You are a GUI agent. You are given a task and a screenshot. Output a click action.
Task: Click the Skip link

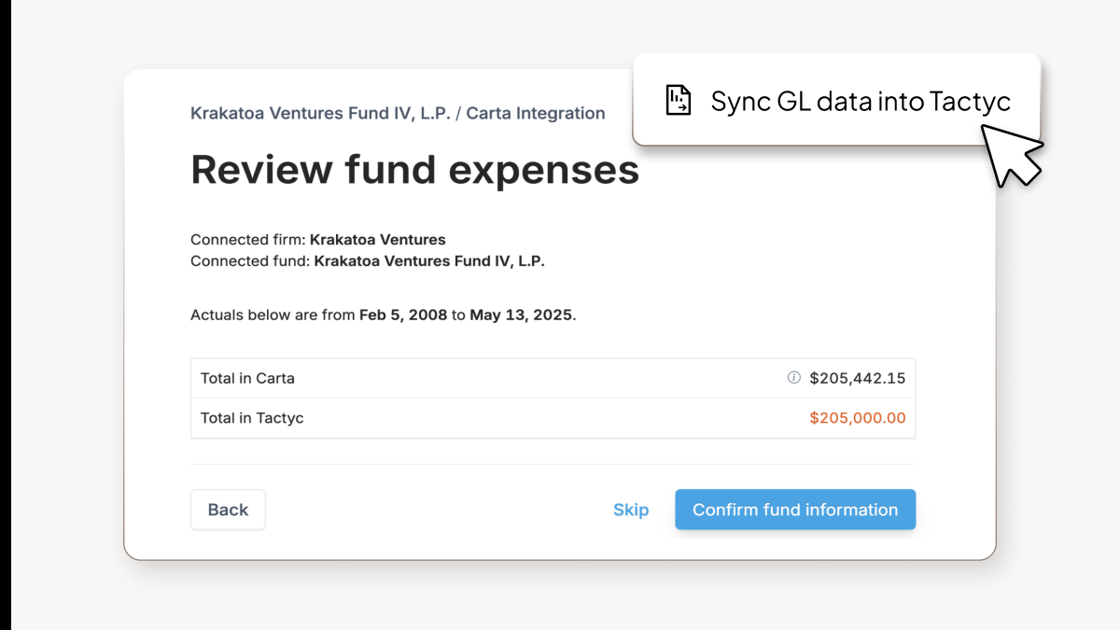tap(631, 510)
